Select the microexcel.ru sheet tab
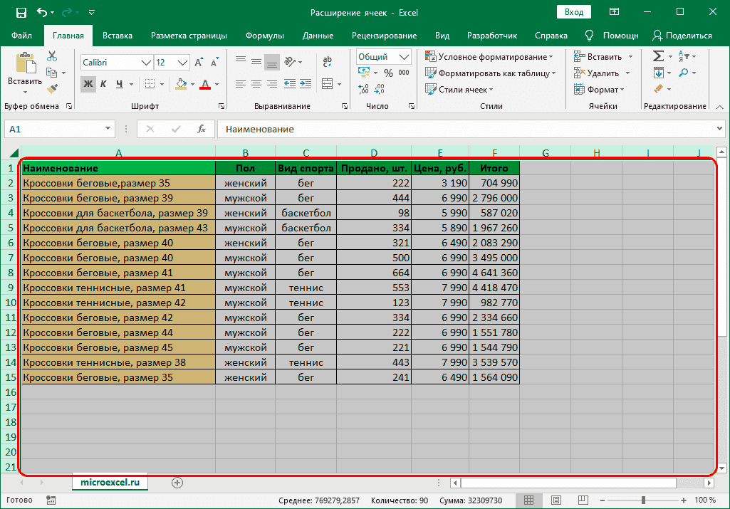Image resolution: width=730 pixels, height=509 pixels. click(x=111, y=482)
